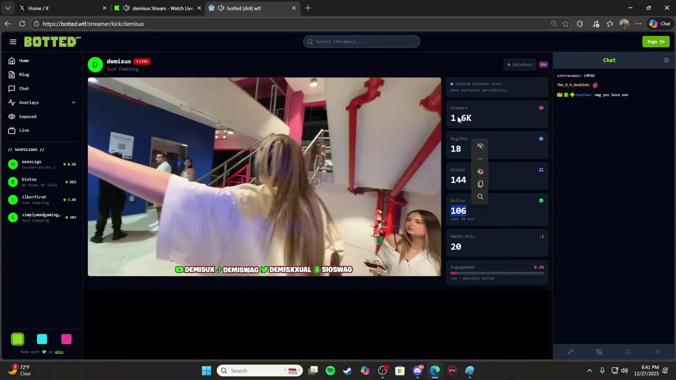Image resolution: width=676 pixels, height=380 pixels.
Task: Click Copilot icon in selection mini menu
Action: point(480,171)
